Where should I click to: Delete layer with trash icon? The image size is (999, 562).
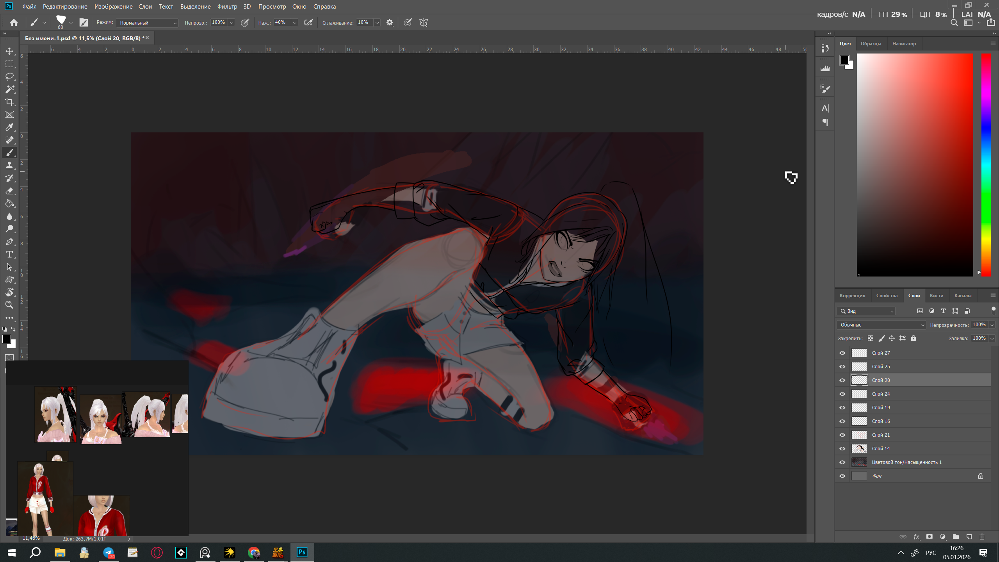pos(982,537)
